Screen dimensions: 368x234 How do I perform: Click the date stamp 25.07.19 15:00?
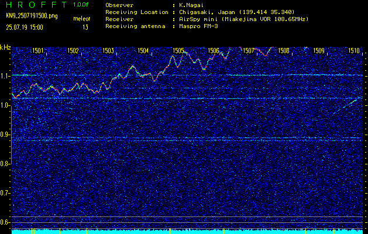(x=25, y=27)
